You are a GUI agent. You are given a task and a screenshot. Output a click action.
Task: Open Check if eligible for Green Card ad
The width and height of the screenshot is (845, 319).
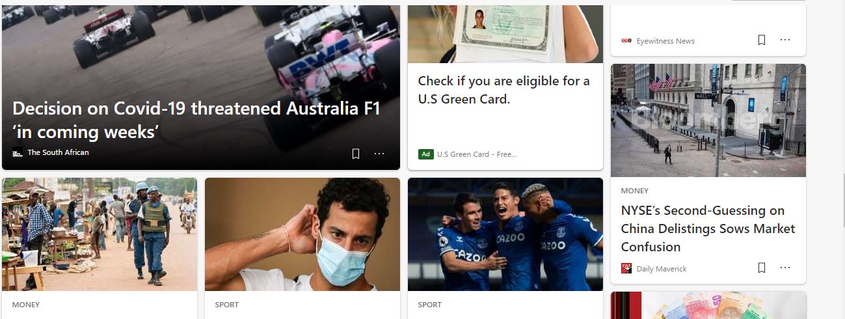503,90
